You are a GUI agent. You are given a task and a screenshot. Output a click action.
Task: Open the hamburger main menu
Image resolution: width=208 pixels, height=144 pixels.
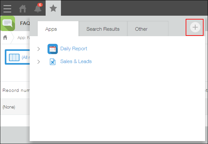[x=7, y=8]
